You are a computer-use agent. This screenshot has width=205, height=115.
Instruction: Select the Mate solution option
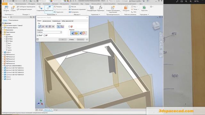pyautogui.click(x=75, y=33)
